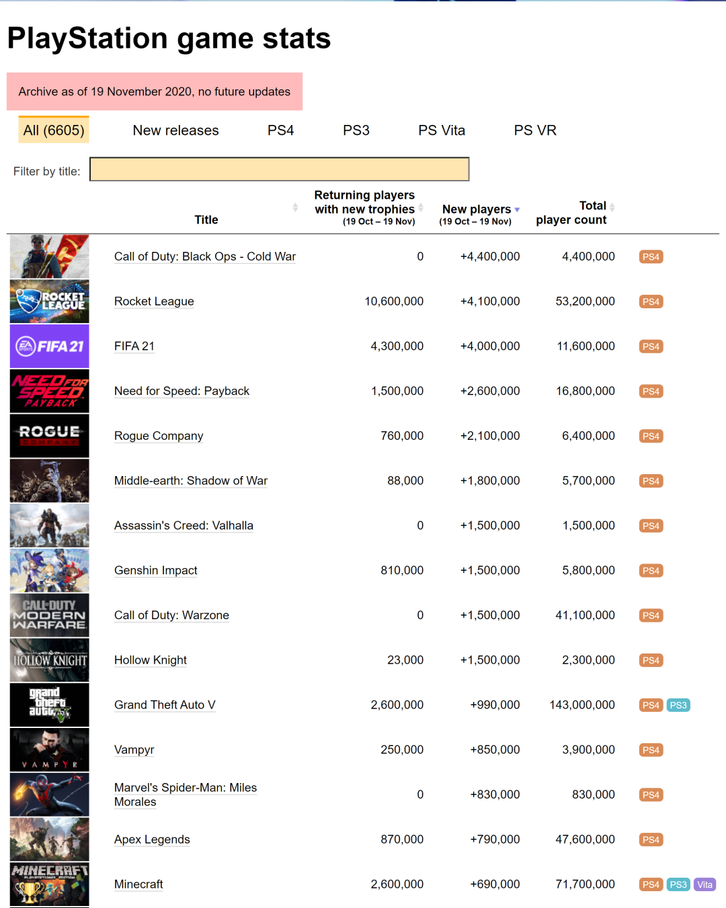
Task: Sort by Total player count arrows
Action: [x=612, y=206]
